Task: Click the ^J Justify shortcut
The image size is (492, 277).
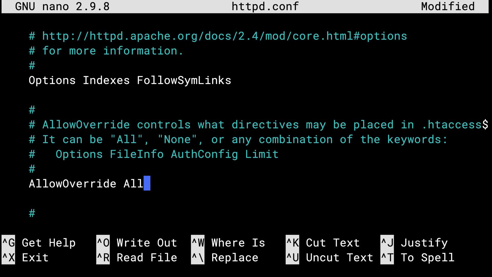Action: (x=414, y=243)
